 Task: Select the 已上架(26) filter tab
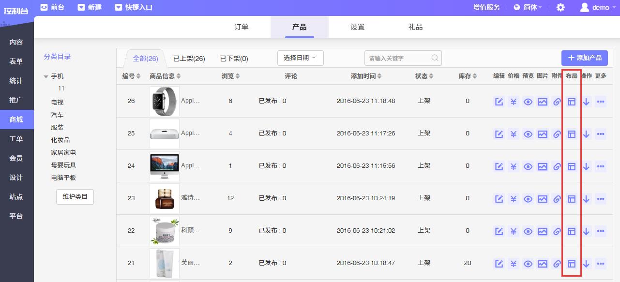coord(189,59)
